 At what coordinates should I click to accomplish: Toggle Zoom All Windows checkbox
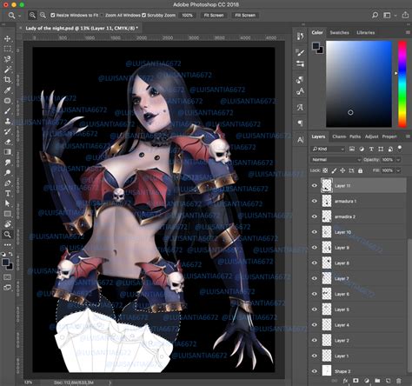pyautogui.click(x=102, y=15)
